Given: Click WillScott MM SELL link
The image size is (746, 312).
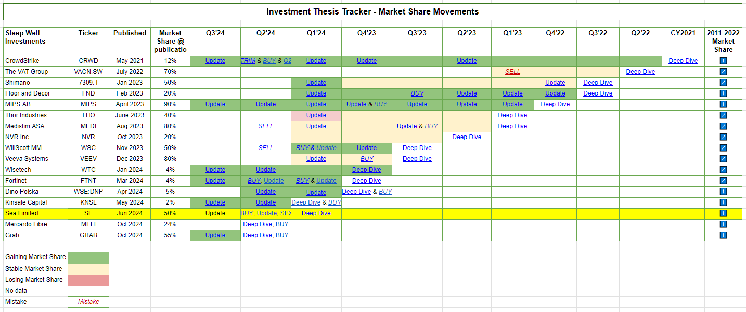Looking at the screenshot, I should (x=266, y=148).
